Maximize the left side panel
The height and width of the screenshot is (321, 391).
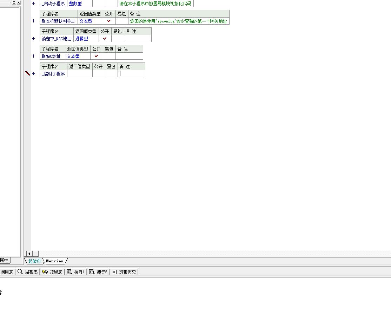(14, 2)
